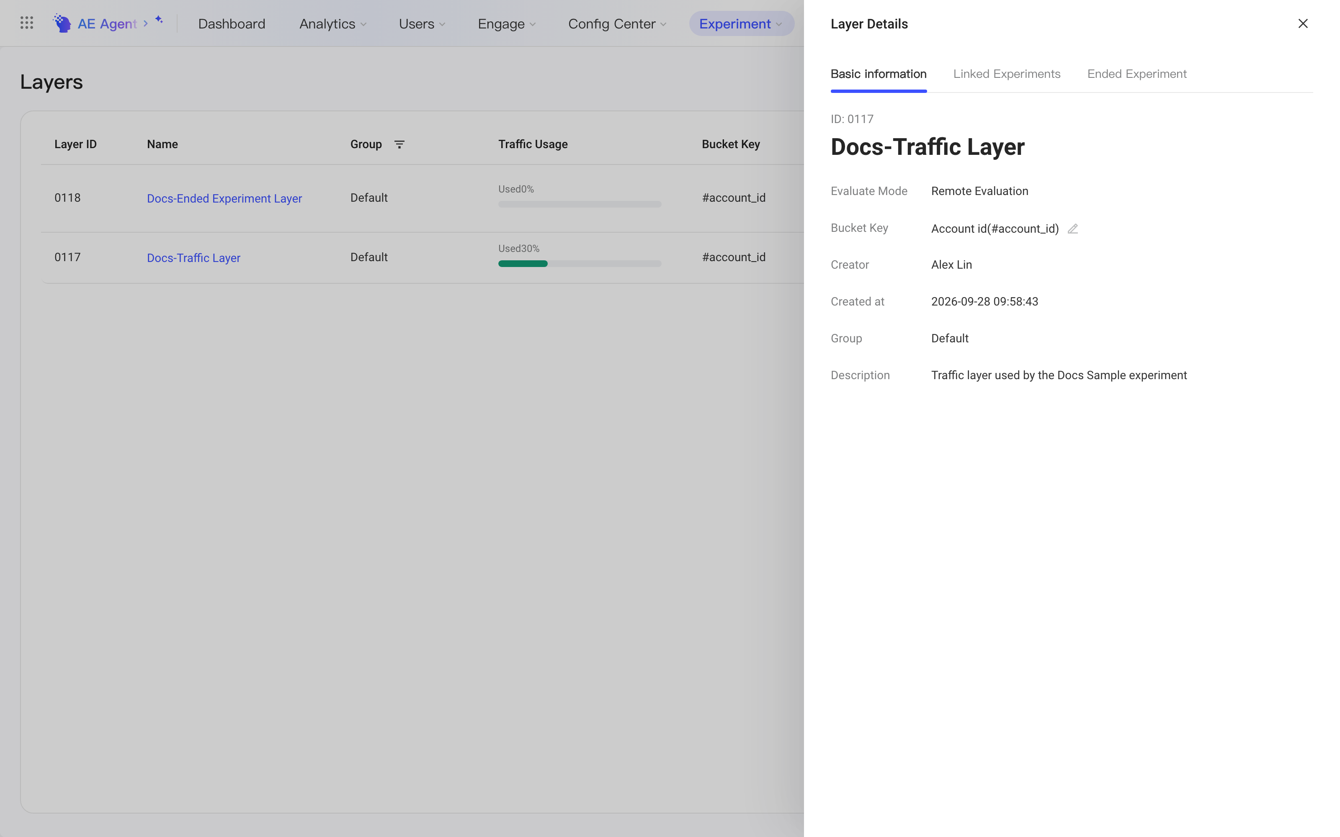Expand the Config Center menu
The width and height of the screenshot is (1340, 837).
click(x=617, y=24)
